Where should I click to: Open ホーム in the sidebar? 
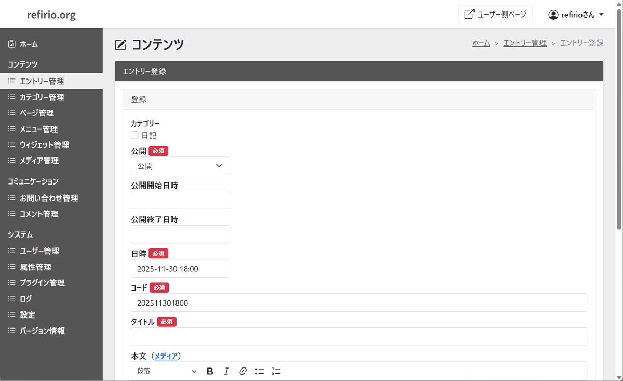pos(51,44)
